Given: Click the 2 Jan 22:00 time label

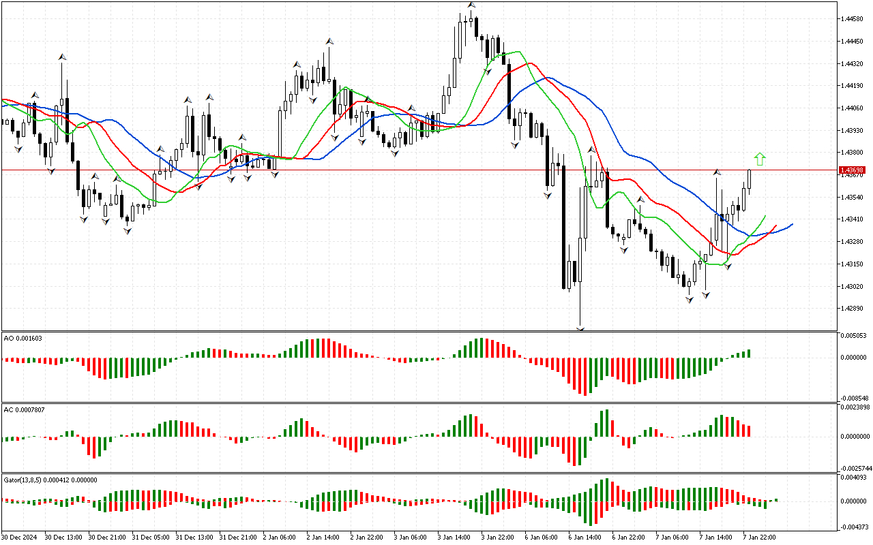Looking at the screenshot, I should click(x=368, y=538).
